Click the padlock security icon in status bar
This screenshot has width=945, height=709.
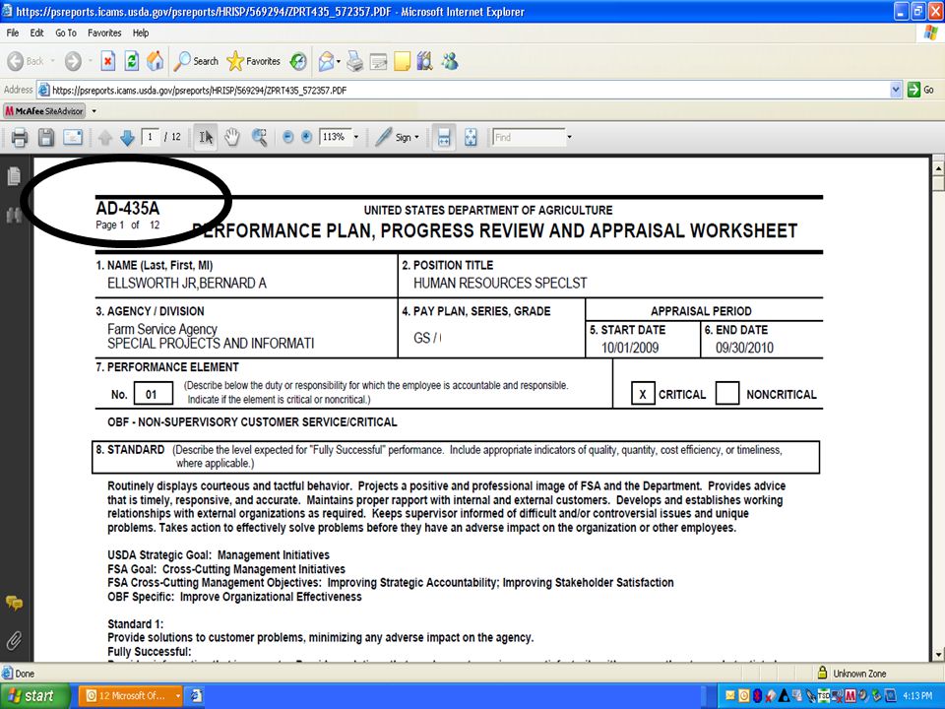(822, 673)
